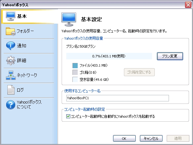The image size is (193, 145).
Task: Select the 基本 monitor icon in sidebar
Action: click(10, 16)
